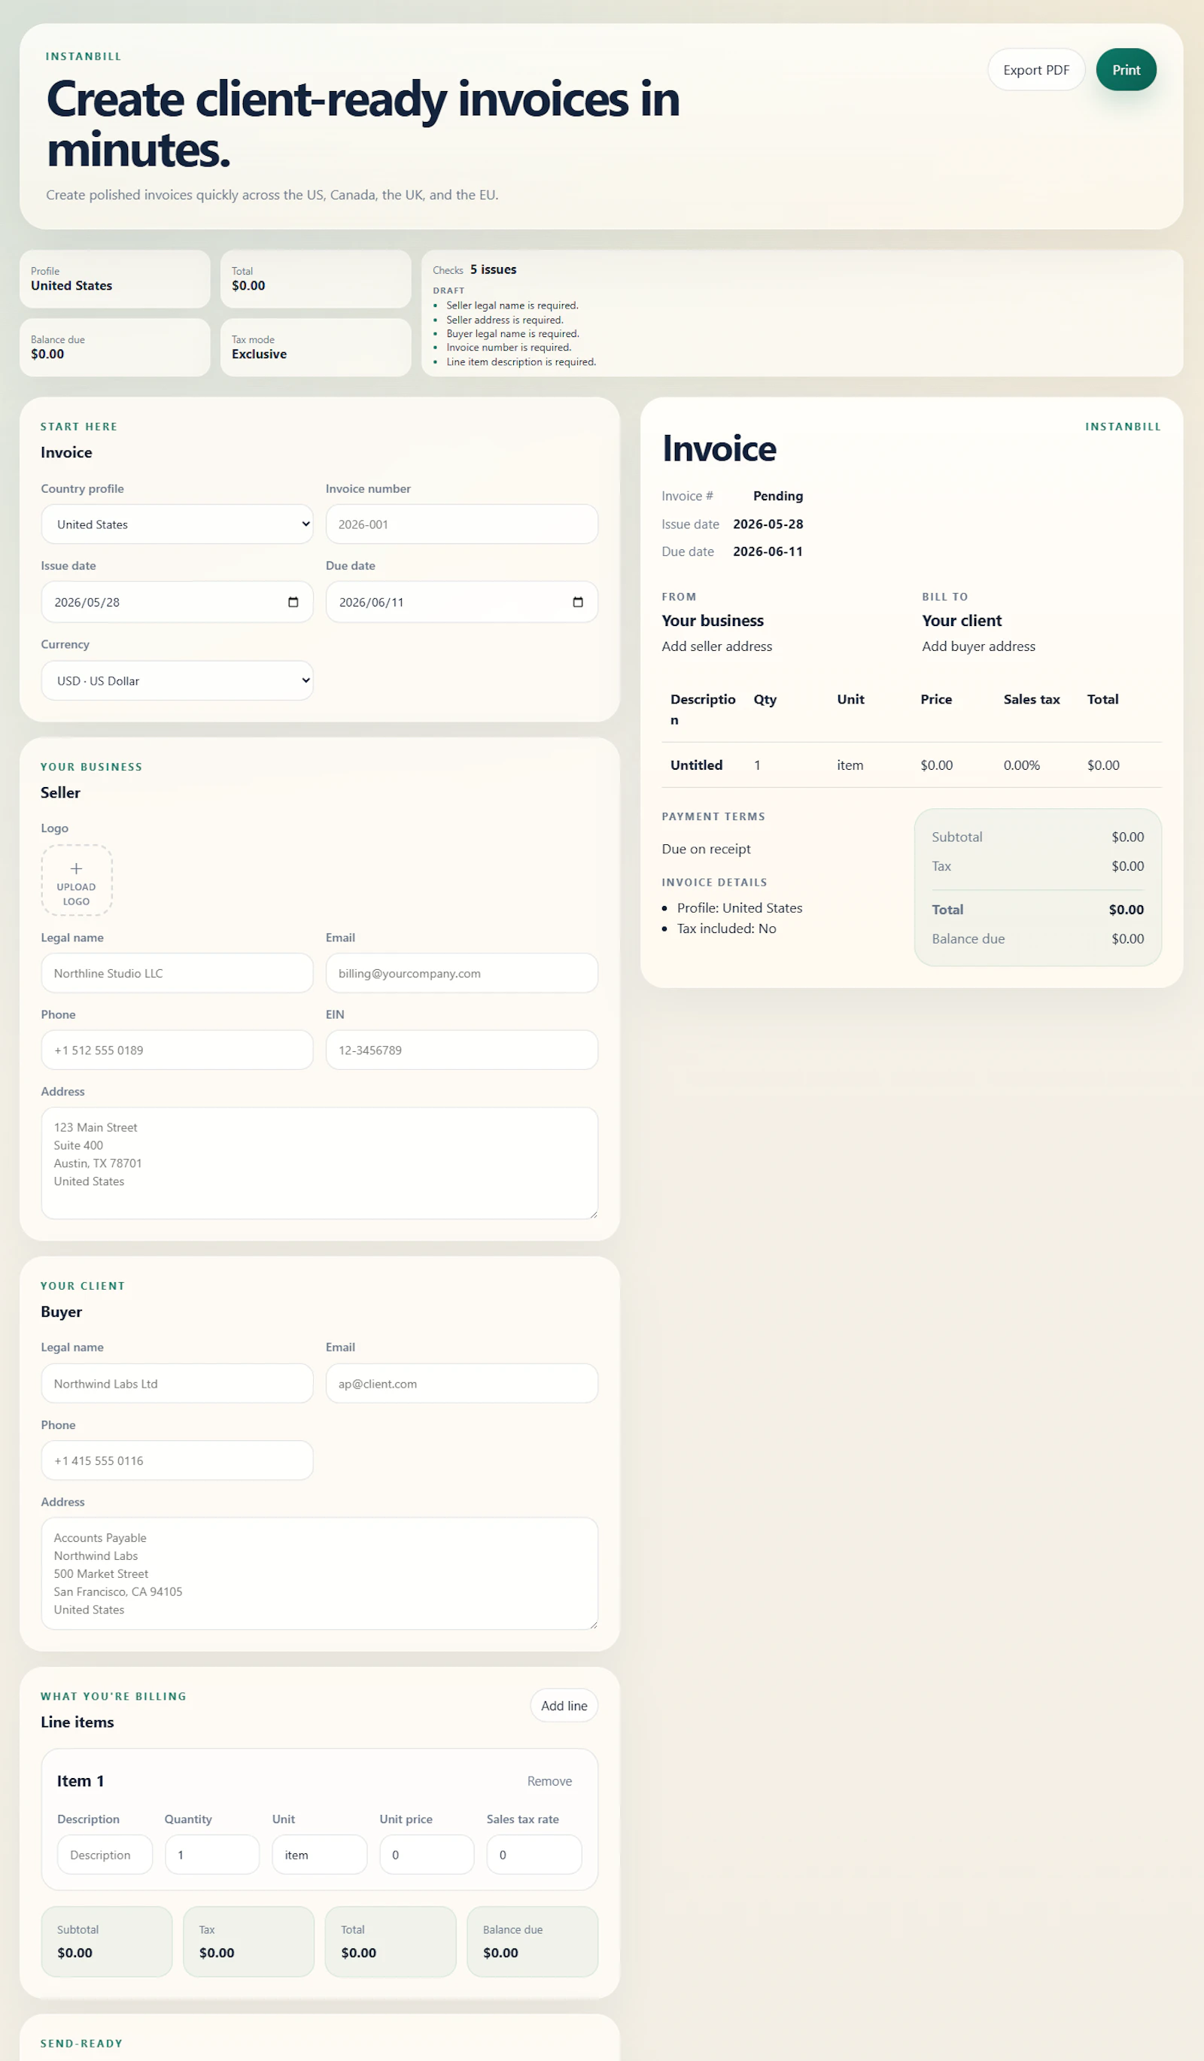Click into the Buyer Address textarea

click(319, 1573)
